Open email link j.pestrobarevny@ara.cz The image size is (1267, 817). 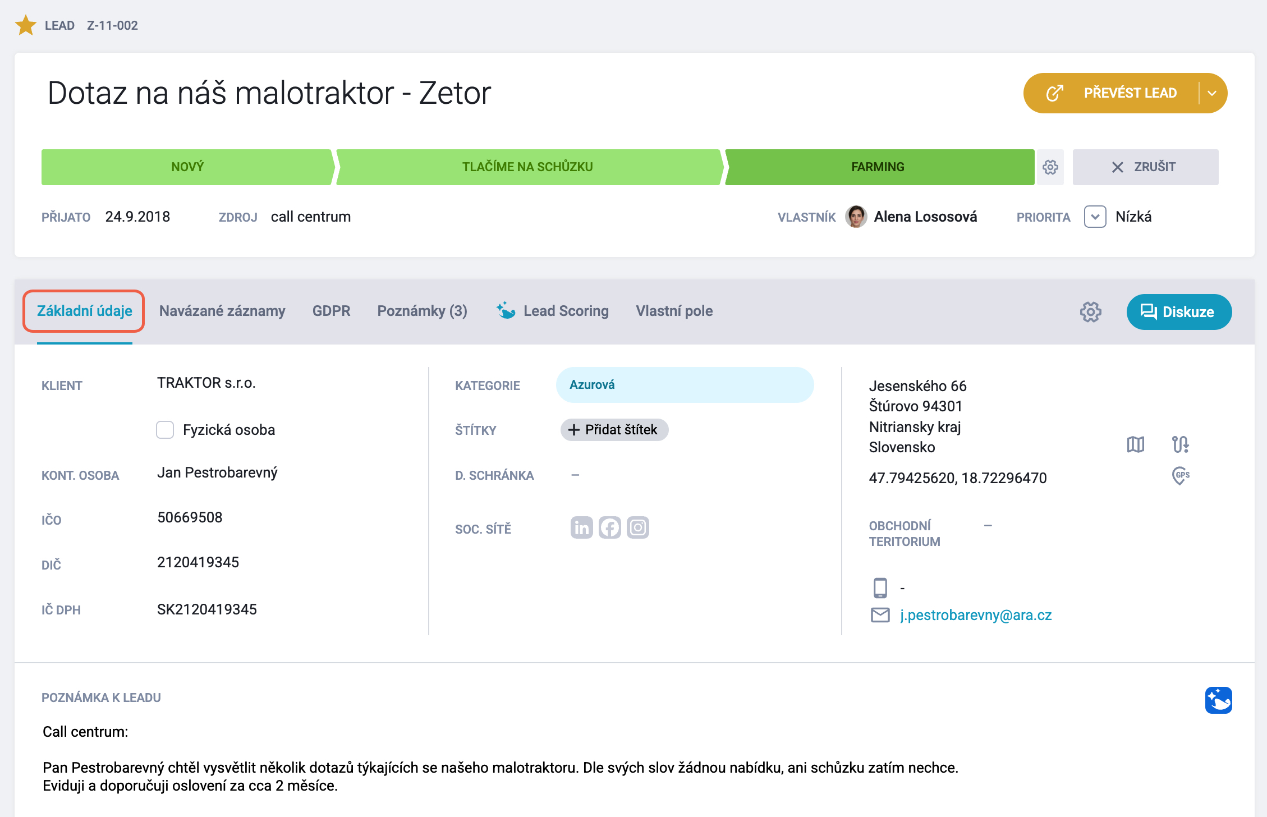pos(976,615)
